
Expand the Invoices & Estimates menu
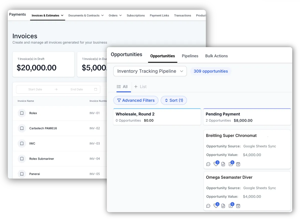47,15
